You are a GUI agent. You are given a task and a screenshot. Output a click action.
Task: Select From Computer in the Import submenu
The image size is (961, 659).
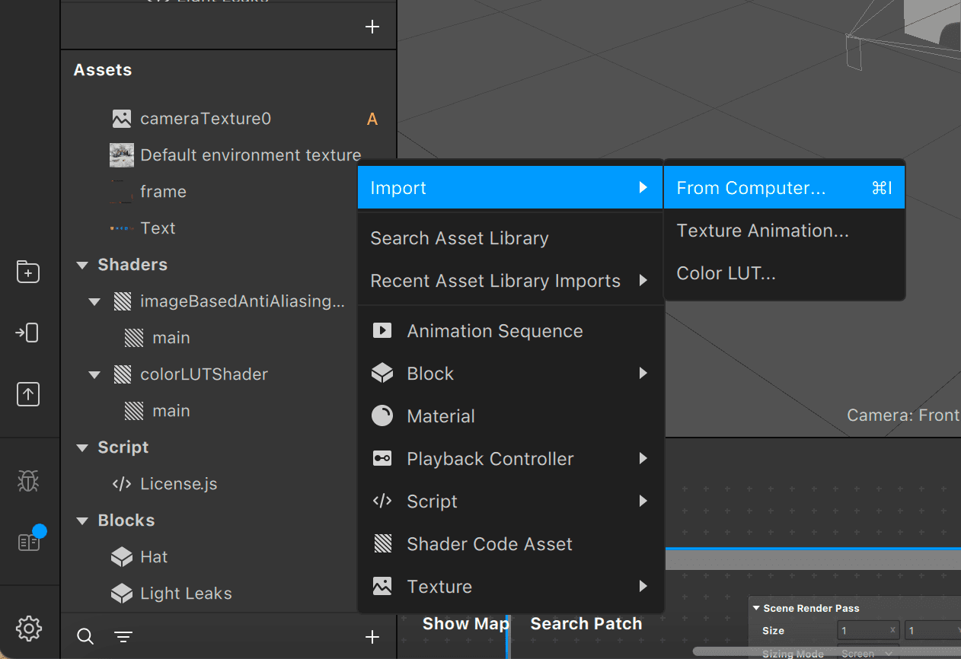point(749,187)
